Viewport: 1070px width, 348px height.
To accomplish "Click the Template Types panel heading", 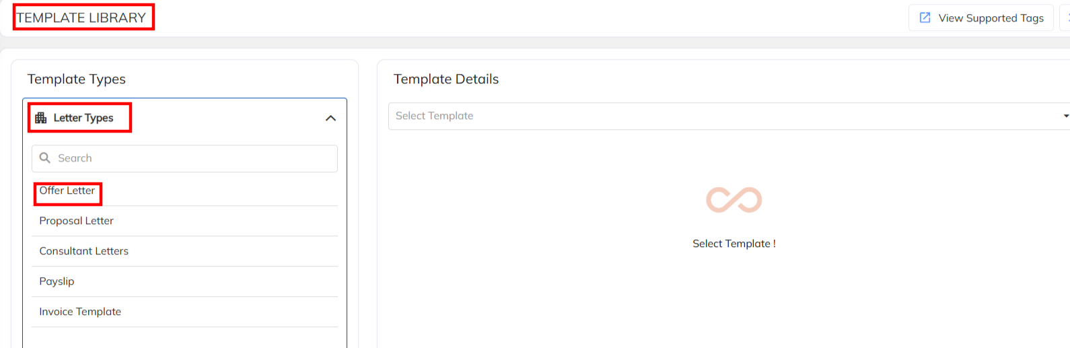I will (76, 79).
